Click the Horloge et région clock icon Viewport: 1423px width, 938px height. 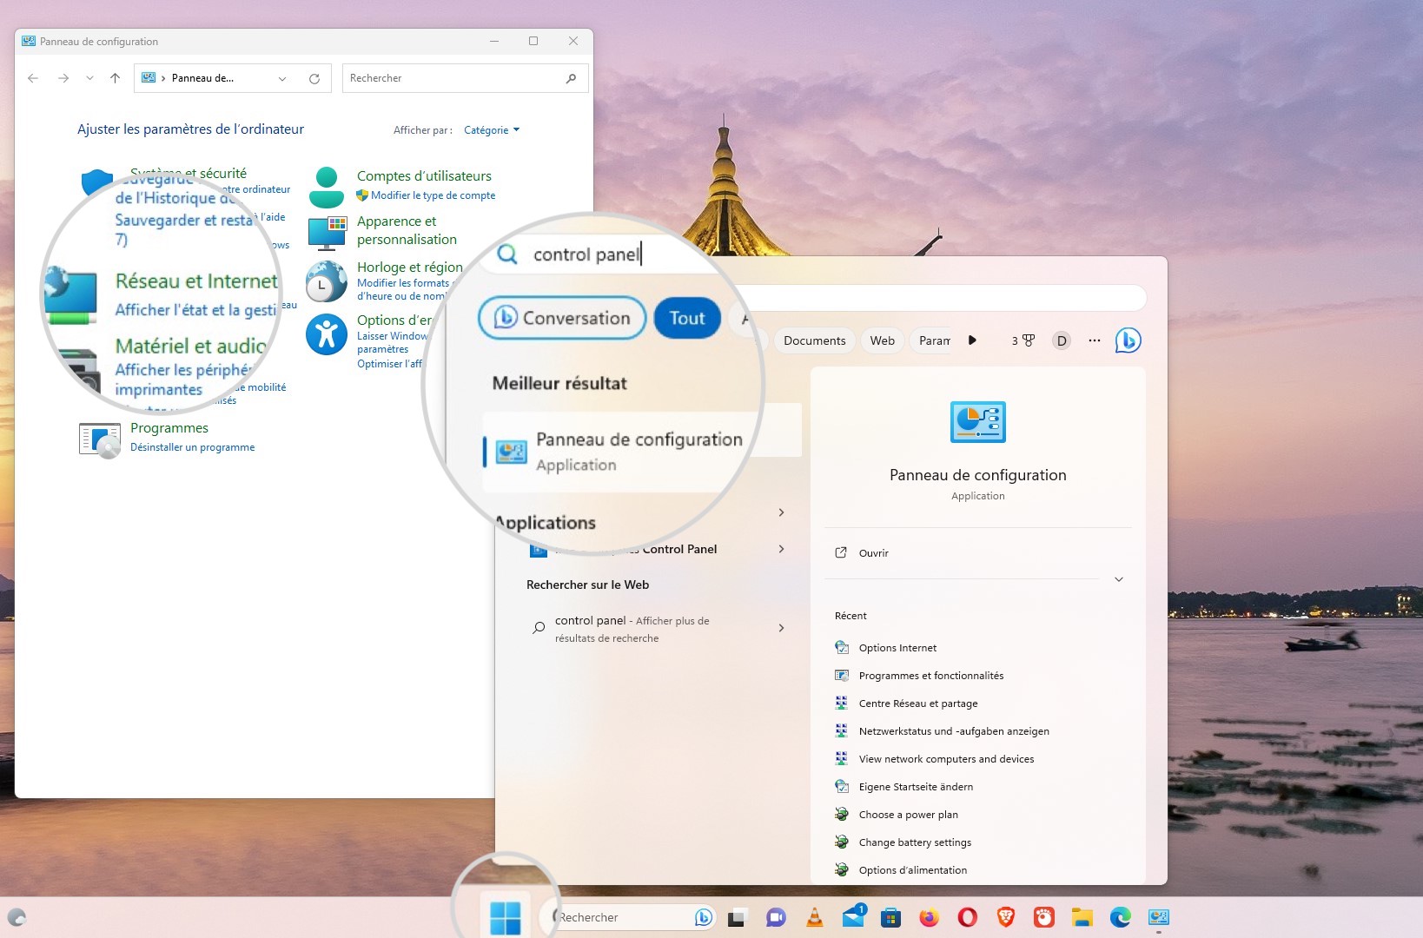click(326, 281)
